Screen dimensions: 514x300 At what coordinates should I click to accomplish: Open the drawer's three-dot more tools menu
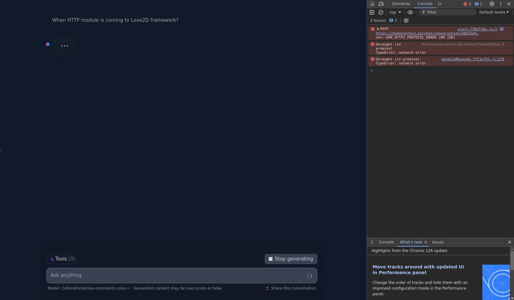pyautogui.click(x=372, y=242)
